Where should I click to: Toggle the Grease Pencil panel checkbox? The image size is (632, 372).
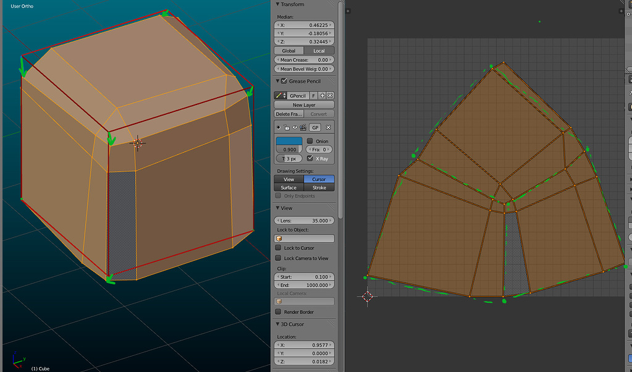[284, 81]
